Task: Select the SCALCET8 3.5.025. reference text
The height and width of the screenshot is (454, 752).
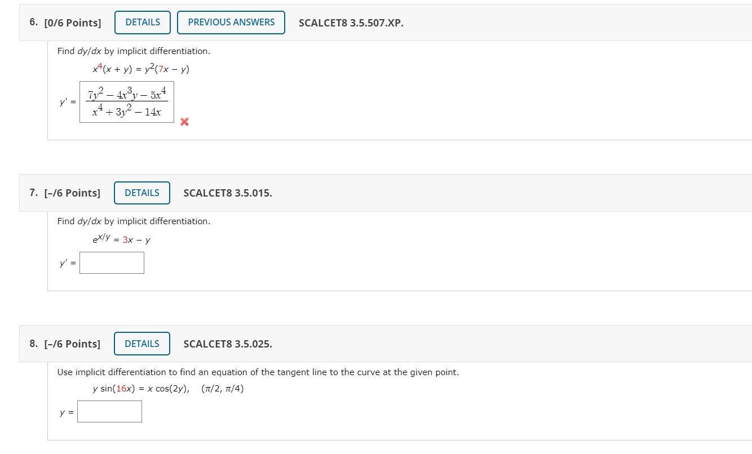Action: (228, 344)
